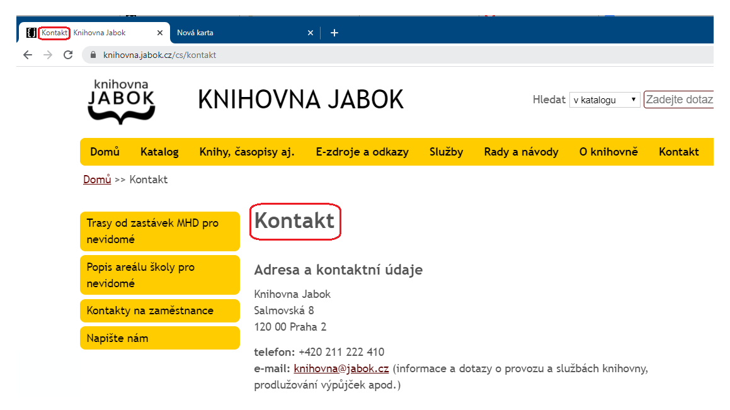The height and width of the screenshot is (410, 730).
Task: Click the 'Kontakt' breadcrumb text
Action: click(149, 179)
